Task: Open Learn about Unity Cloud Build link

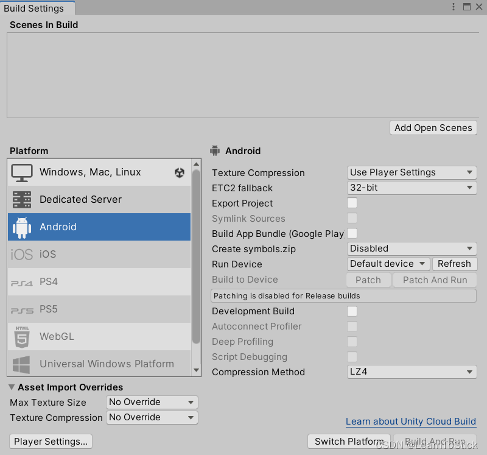Action: [x=411, y=421]
